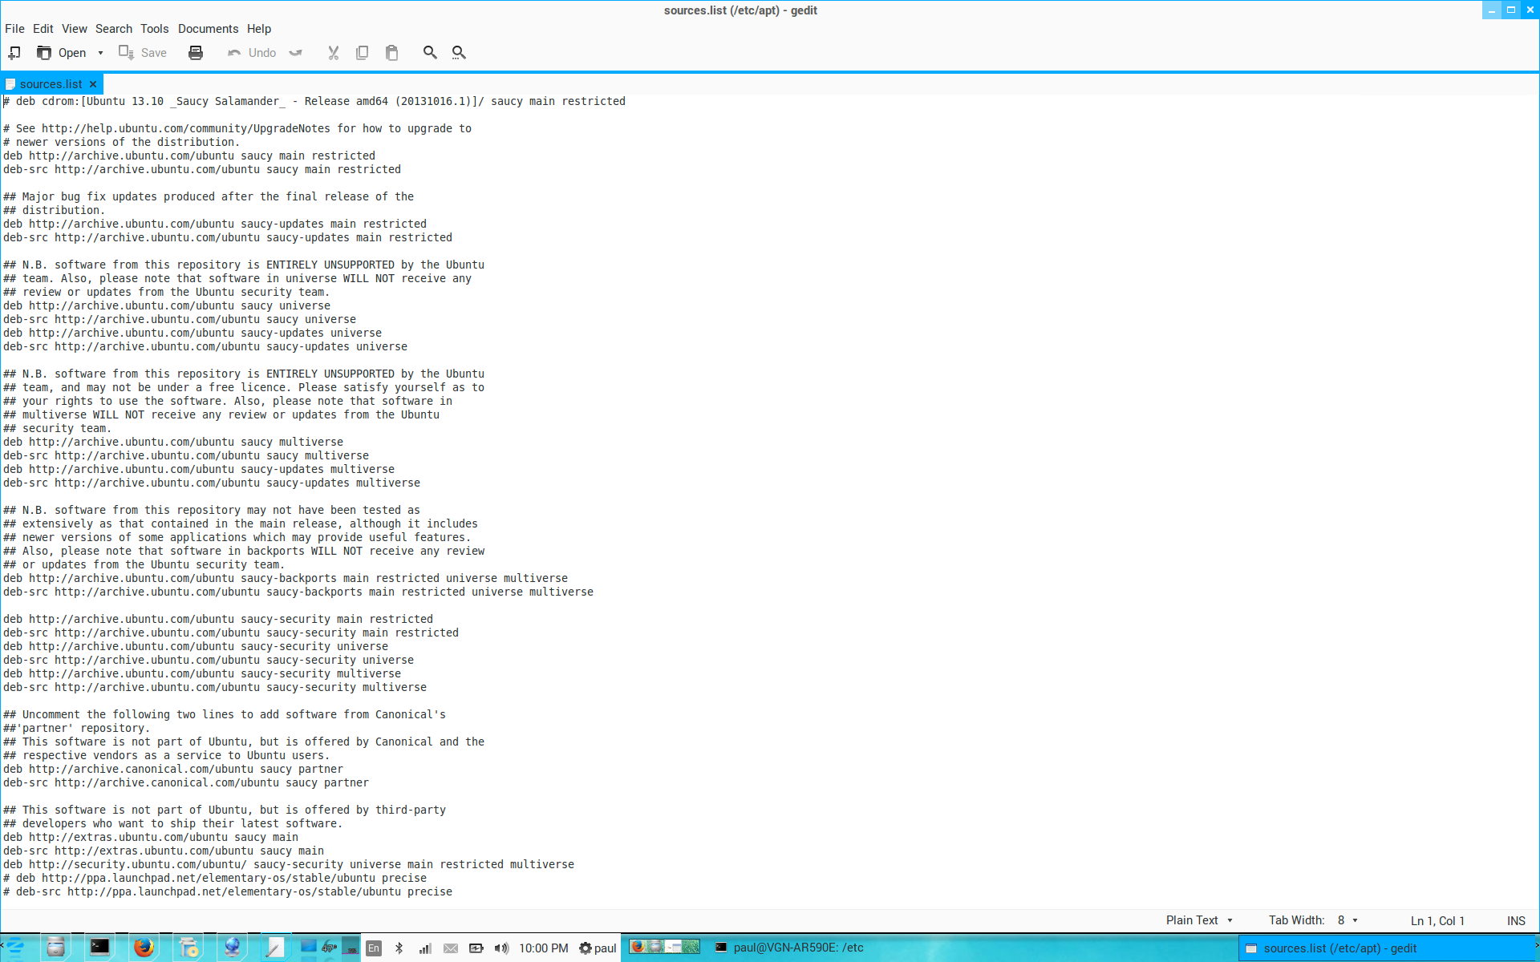Screen dimensions: 1540x962
Task: Create a new document with toolbar icon
Action: click(14, 53)
